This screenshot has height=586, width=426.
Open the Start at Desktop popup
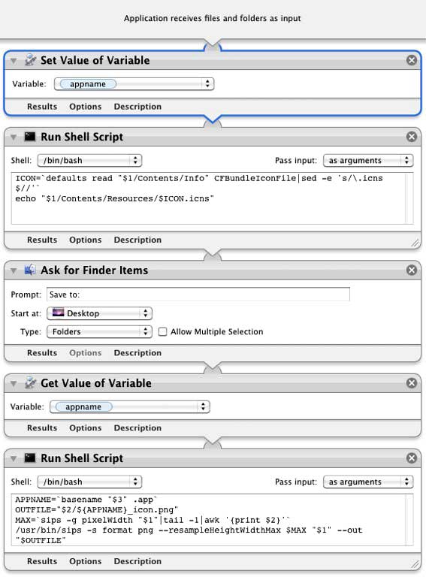(x=99, y=313)
